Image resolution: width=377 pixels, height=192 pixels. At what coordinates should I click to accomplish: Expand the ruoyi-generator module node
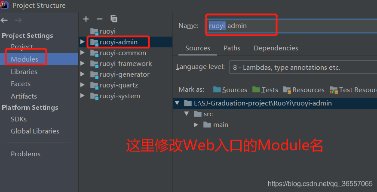83,74
